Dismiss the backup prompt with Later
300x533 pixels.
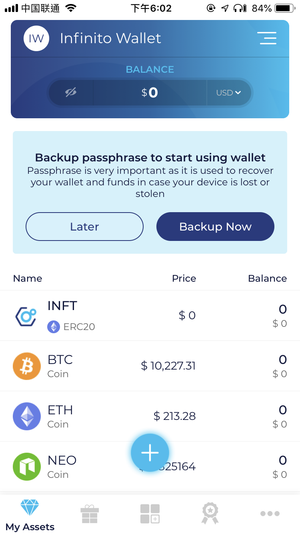pos(84,227)
